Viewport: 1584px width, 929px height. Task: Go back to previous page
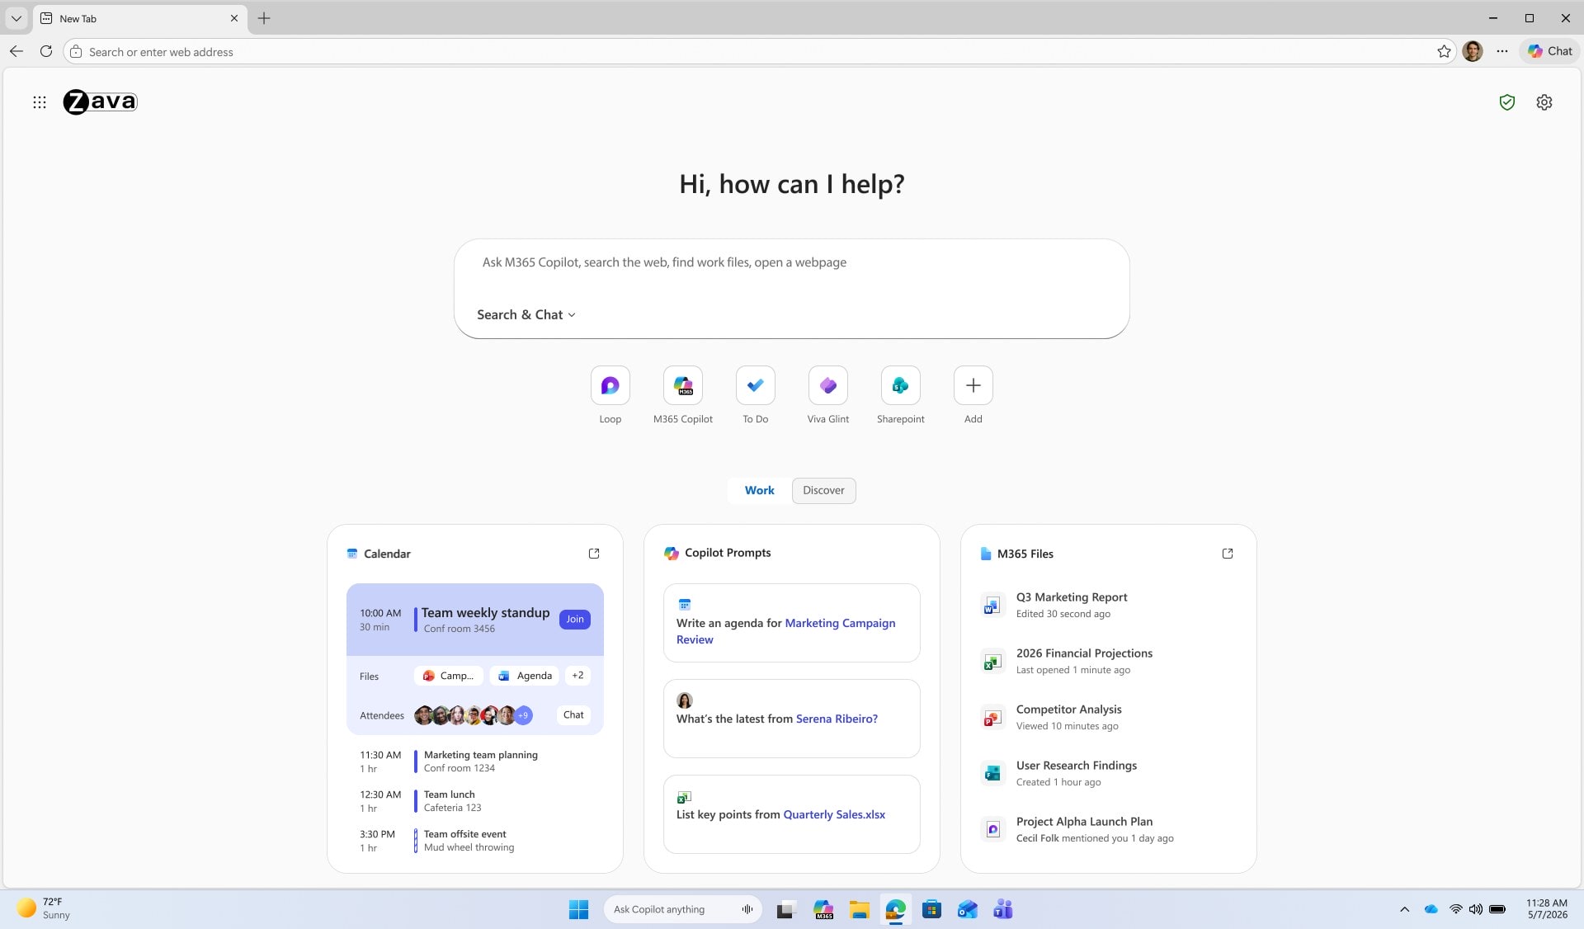[16, 51]
